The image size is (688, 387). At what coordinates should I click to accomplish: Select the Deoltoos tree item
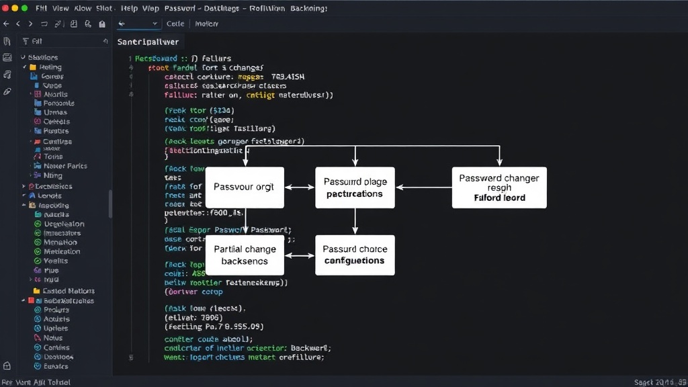click(x=58, y=357)
